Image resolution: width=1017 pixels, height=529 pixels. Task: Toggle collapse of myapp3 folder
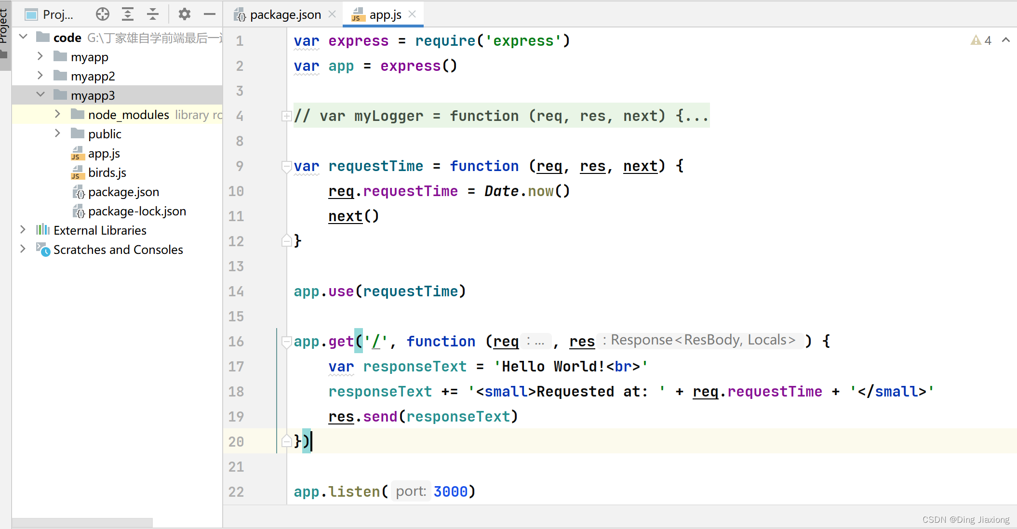coord(42,95)
